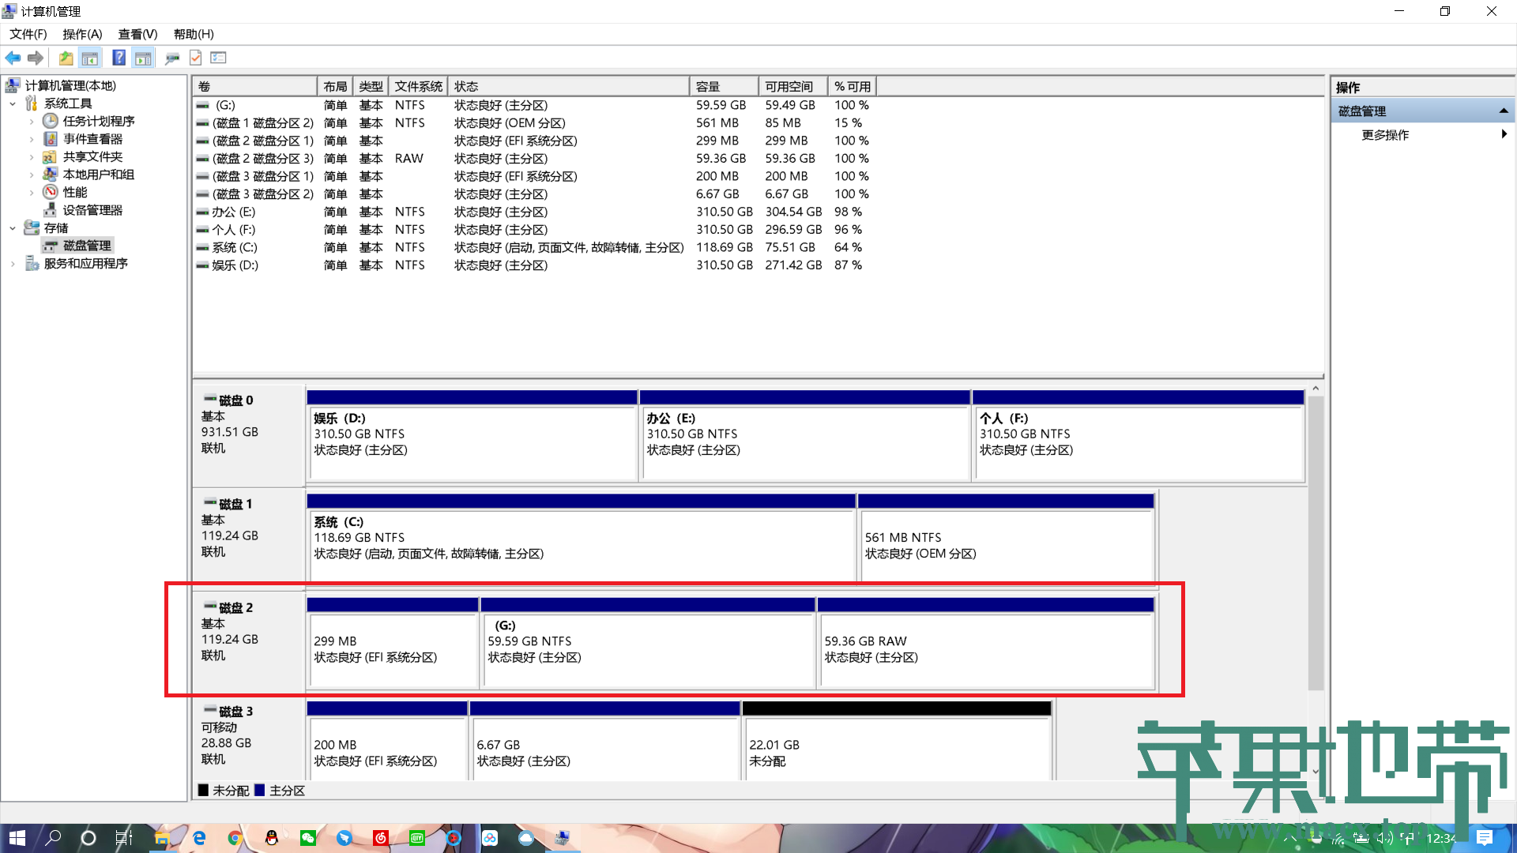This screenshot has width=1517, height=853.
Task: Open the View menu
Action: 137,34
